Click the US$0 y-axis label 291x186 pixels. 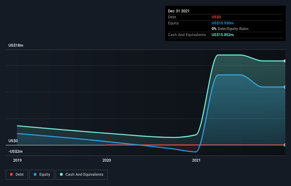pos(13,141)
